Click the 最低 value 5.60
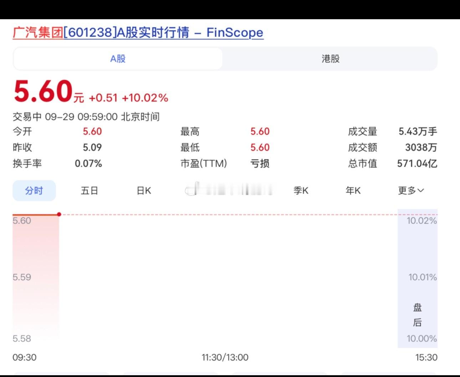Viewport: 460px width, 377px height. tap(260, 147)
